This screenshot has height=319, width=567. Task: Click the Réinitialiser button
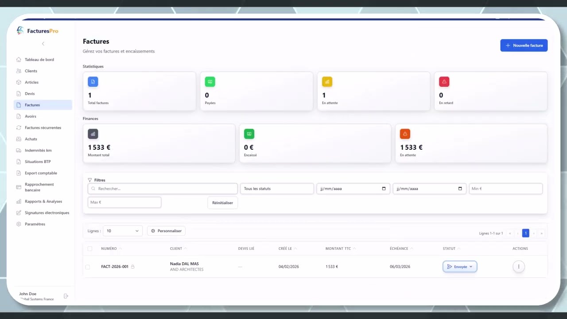(222, 203)
